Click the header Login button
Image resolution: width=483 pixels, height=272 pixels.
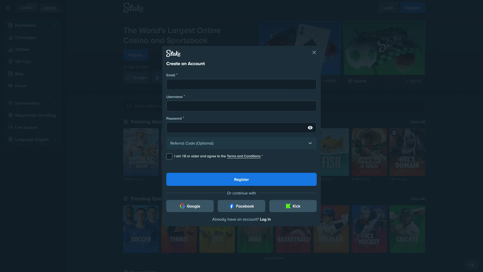[x=388, y=8]
